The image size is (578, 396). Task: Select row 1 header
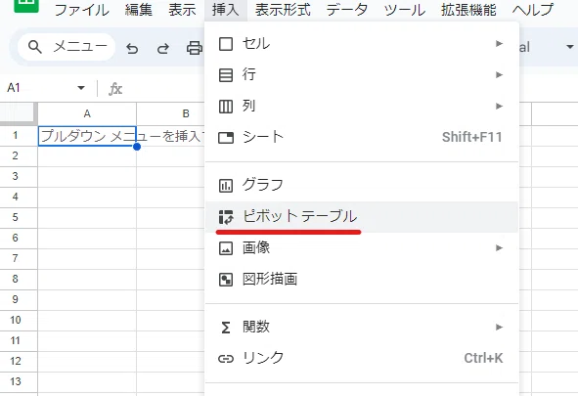(19, 136)
